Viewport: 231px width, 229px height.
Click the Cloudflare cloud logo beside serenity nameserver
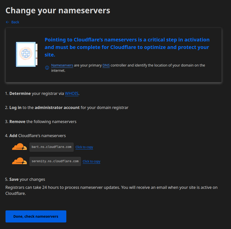point(19,161)
